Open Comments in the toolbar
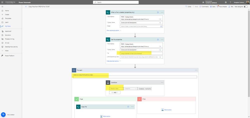The height and width of the screenshot is (118, 250). 204,7
